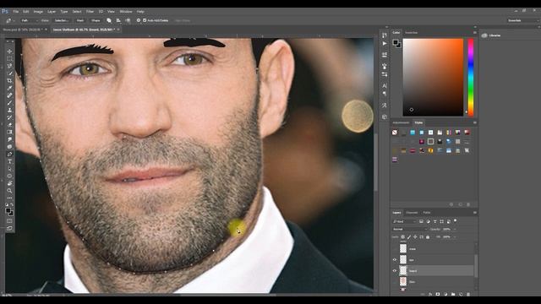Open path alignment options
This screenshot has width=541, height=304.
[118, 20]
